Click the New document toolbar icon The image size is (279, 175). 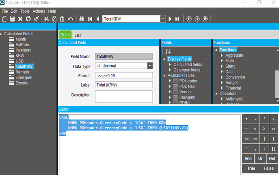pos(4,19)
